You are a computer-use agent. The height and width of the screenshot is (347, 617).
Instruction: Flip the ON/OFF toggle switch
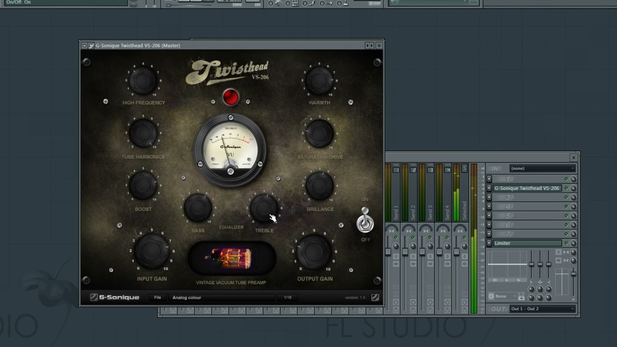(x=365, y=221)
